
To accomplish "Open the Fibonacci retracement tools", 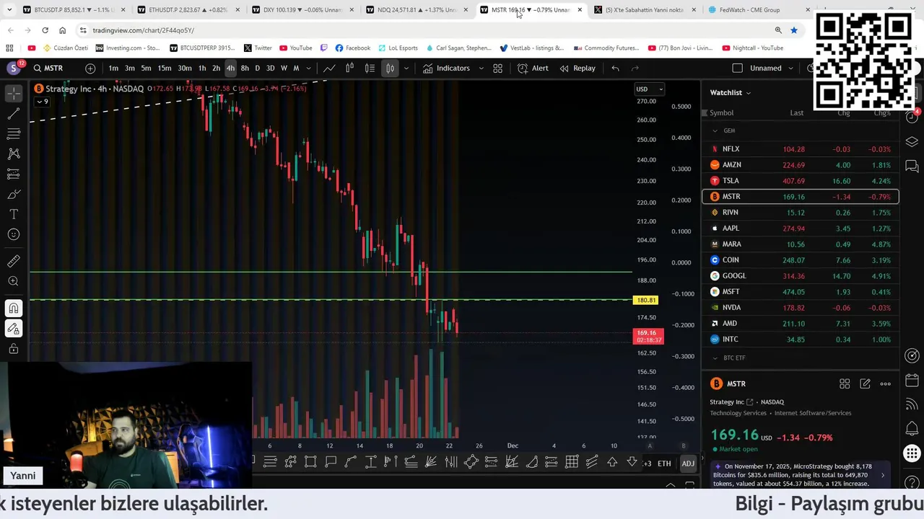I will 14,134.
